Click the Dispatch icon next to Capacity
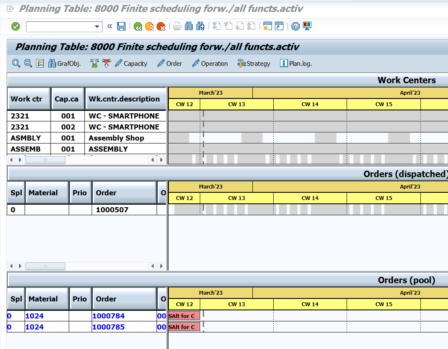448x349 pixels. tap(94, 63)
